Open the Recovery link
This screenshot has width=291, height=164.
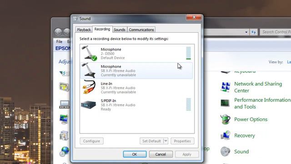tap(245, 136)
